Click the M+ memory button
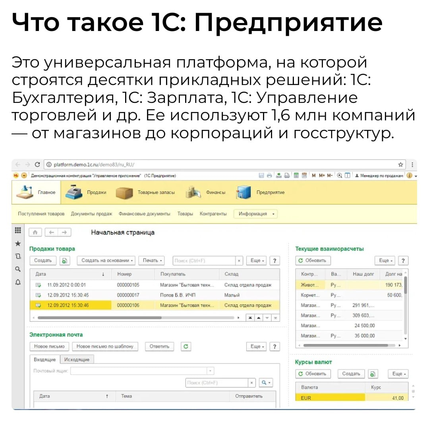Screen dimensions: 429x429 (322, 176)
